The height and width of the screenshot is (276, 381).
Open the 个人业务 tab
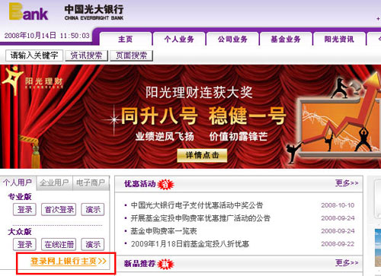click(x=179, y=40)
